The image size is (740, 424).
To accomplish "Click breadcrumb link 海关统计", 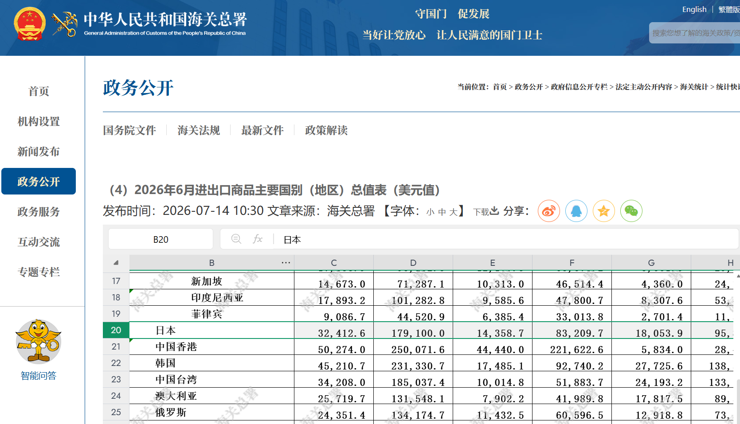I will [694, 87].
